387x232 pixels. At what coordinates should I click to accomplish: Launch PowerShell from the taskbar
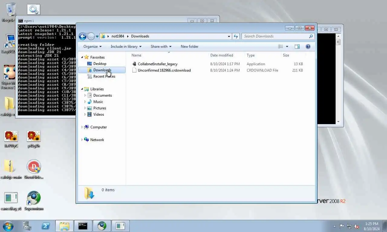(x=46, y=226)
